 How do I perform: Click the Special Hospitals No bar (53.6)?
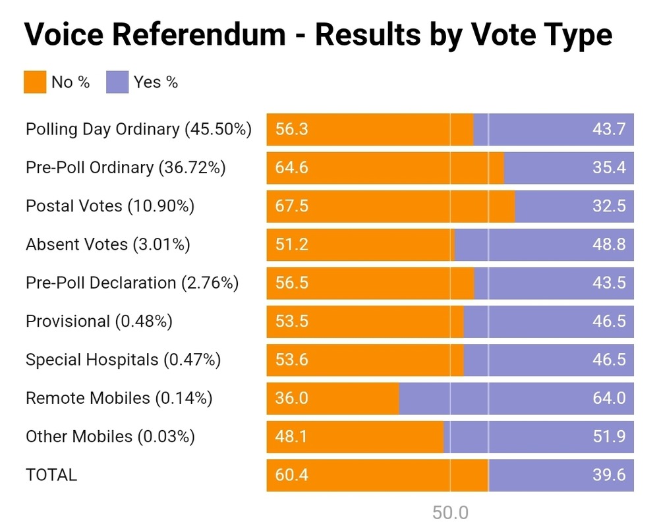365,359
